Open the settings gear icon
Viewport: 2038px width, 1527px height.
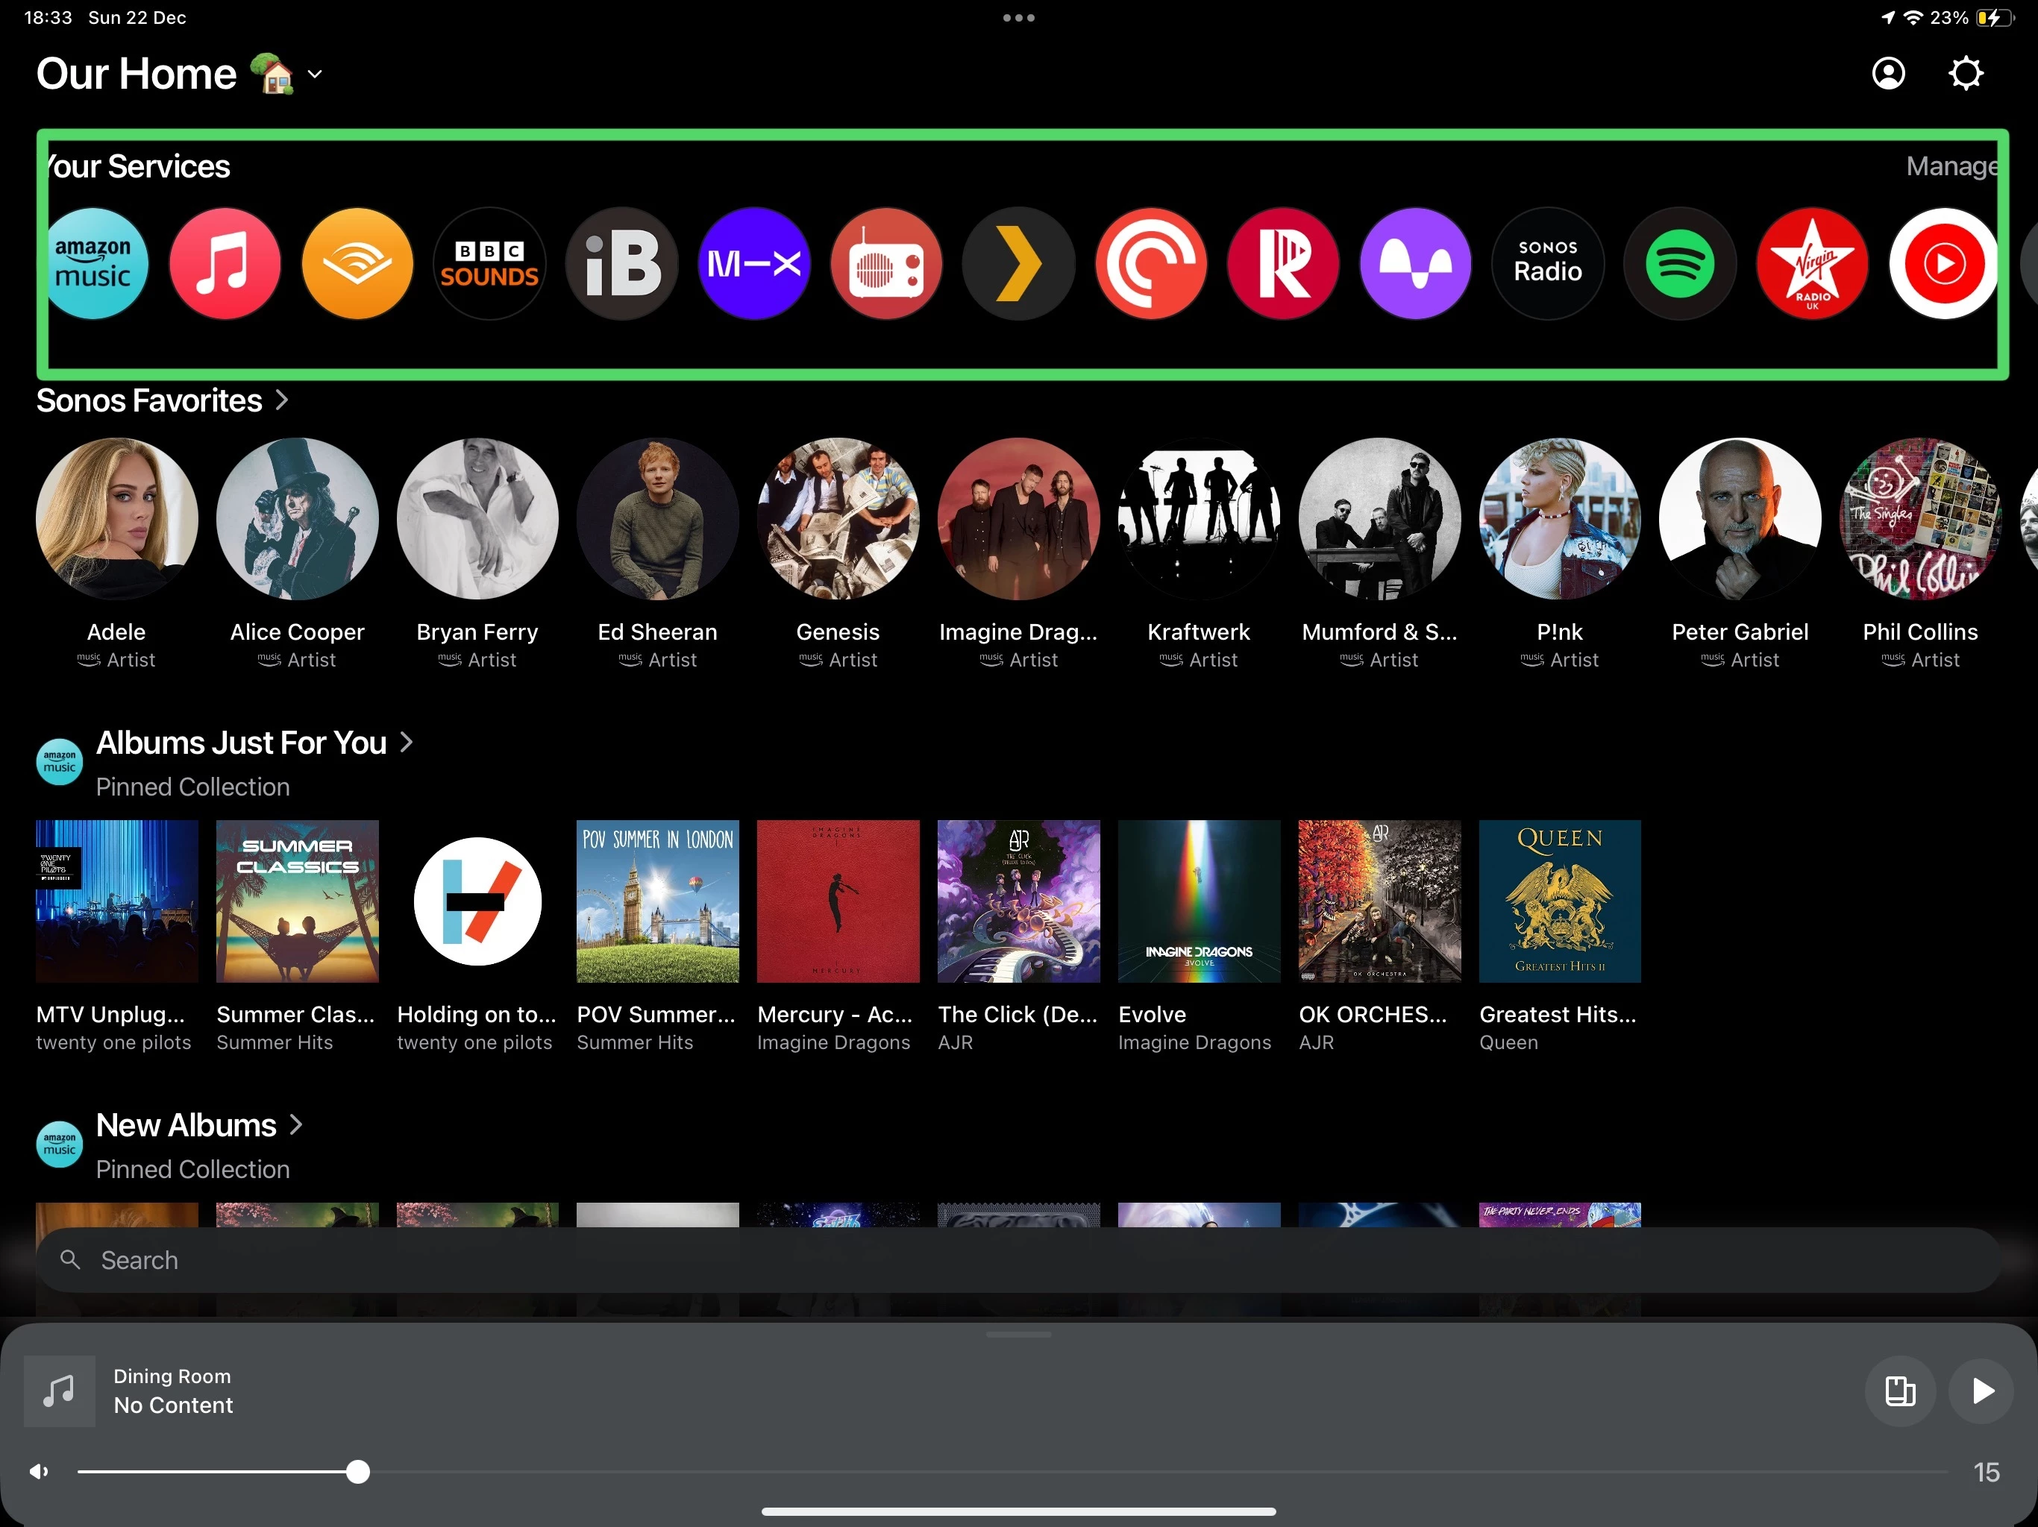[1965, 74]
